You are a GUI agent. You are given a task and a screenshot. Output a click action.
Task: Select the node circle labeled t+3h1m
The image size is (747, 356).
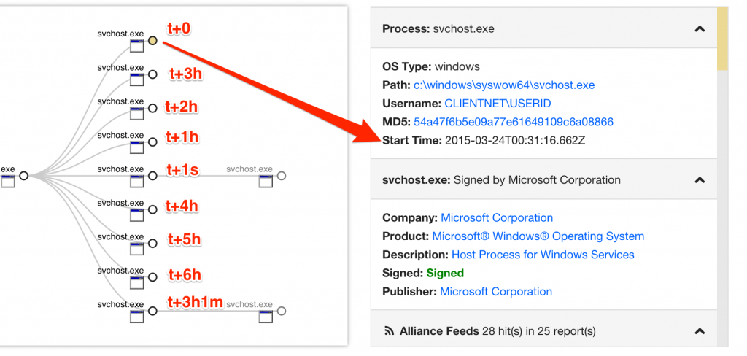[152, 311]
